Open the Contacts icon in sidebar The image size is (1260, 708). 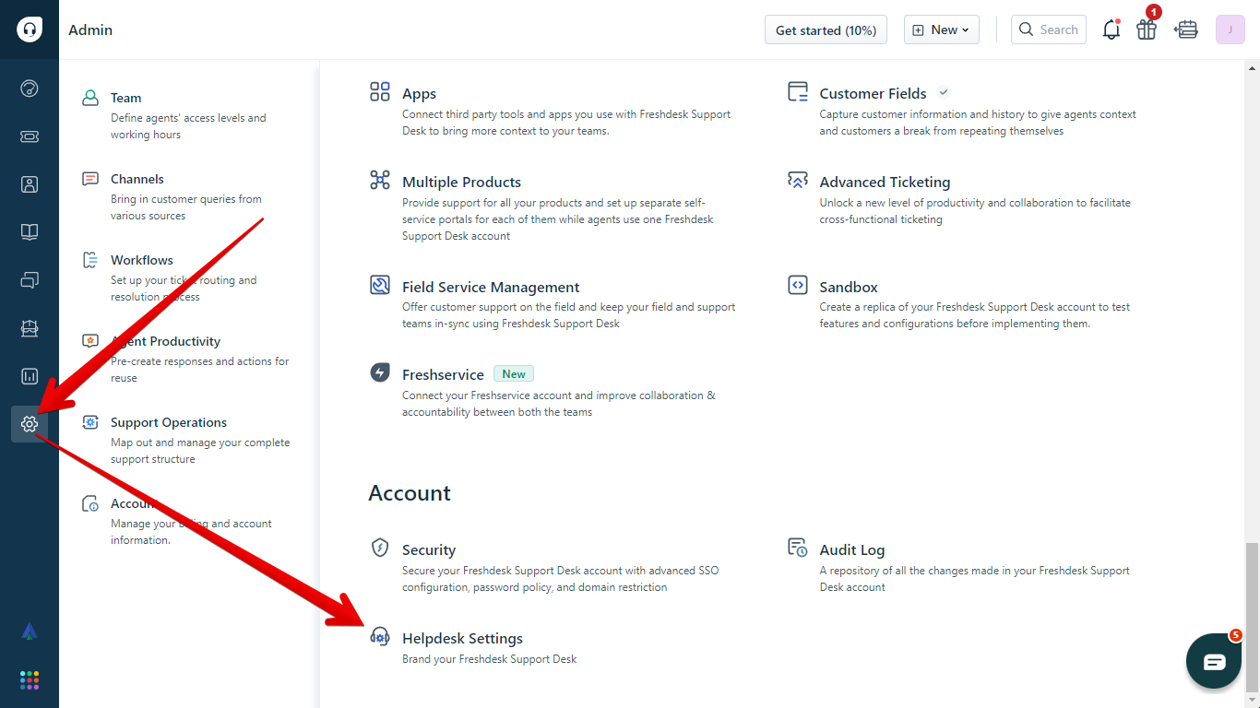point(30,184)
